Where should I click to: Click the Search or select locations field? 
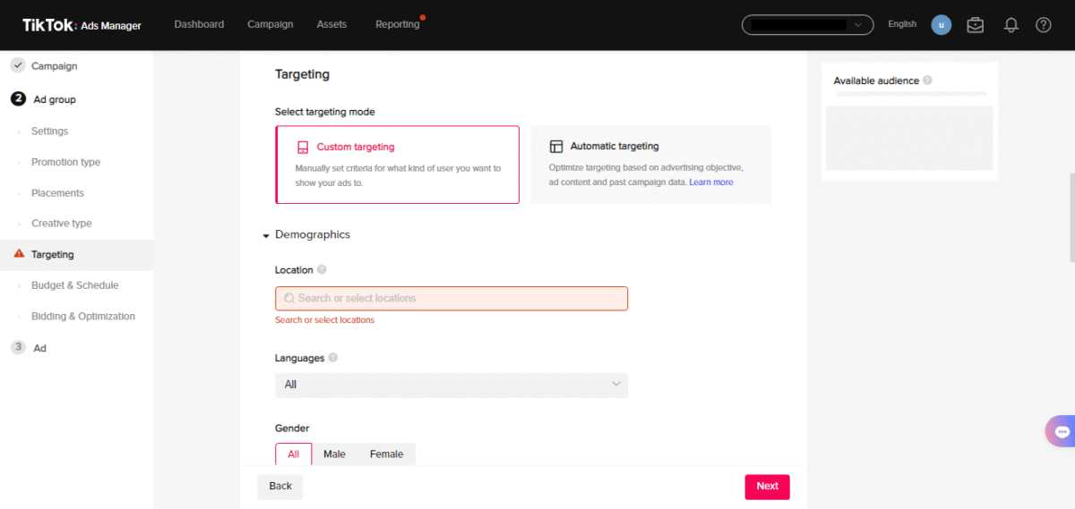click(x=451, y=298)
